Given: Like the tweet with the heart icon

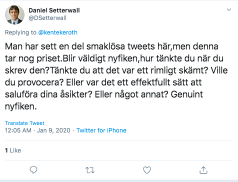Looking at the screenshot, I should pos(147,170).
